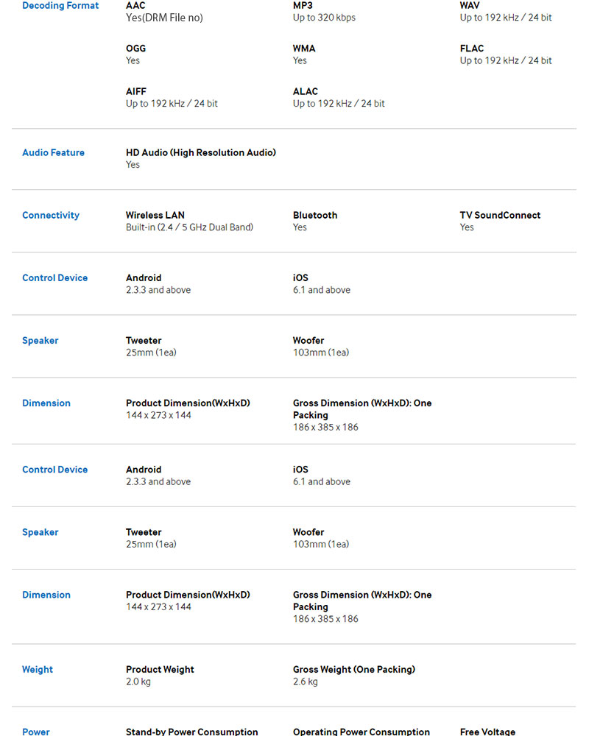Viewport: 589px width, 736px height.
Task: Click Gross Weight (One Packing) heading
Action: (354, 670)
